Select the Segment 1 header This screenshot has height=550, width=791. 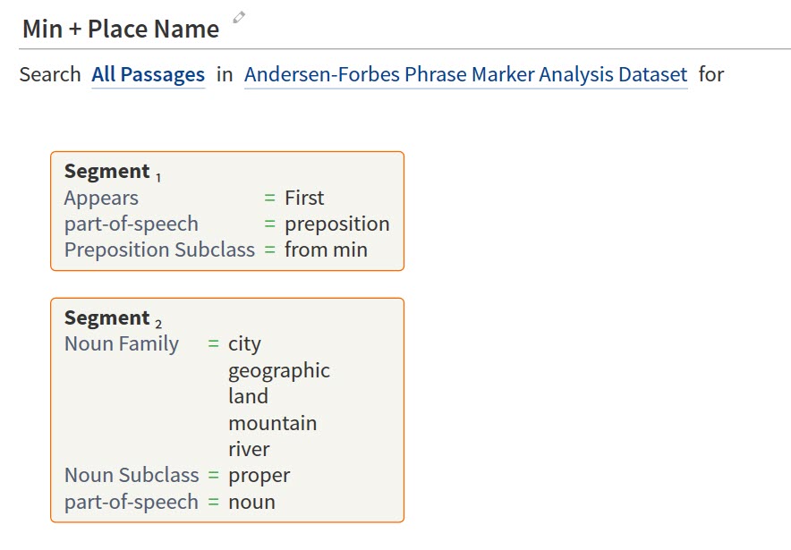[107, 172]
